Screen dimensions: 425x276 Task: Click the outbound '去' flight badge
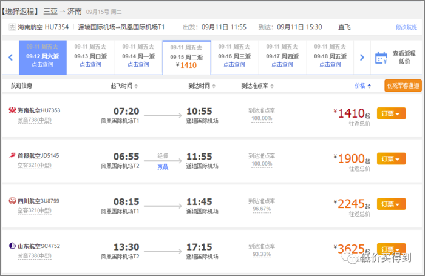[x=12, y=27]
